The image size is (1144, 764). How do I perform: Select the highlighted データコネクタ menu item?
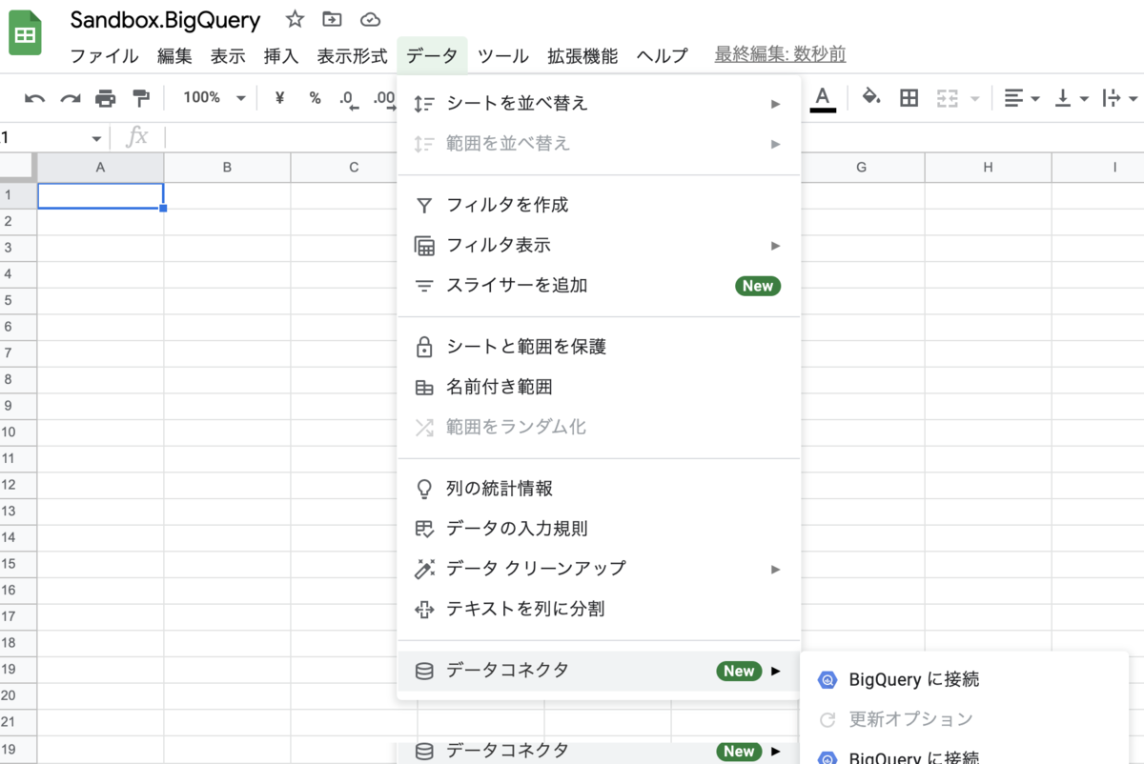coord(599,671)
